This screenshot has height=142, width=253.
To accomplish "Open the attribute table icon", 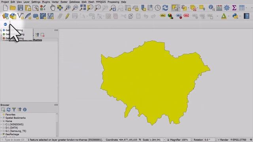I will tap(242, 8).
